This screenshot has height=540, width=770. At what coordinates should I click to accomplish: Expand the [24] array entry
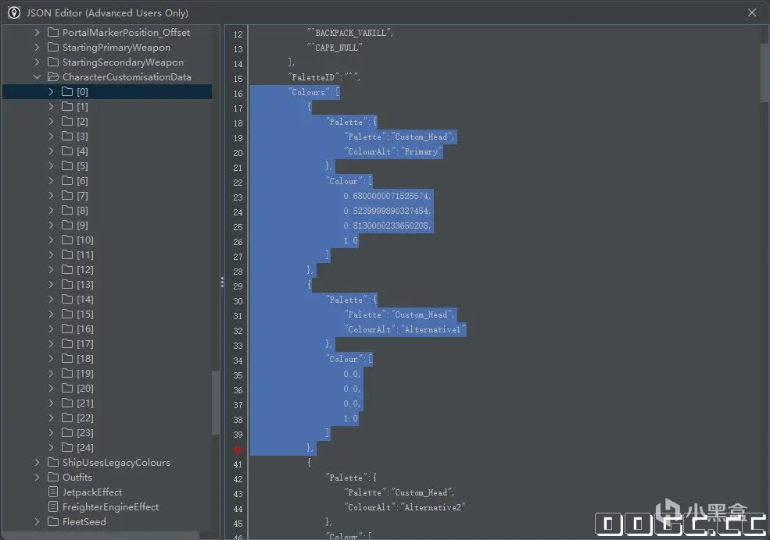click(x=51, y=447)
